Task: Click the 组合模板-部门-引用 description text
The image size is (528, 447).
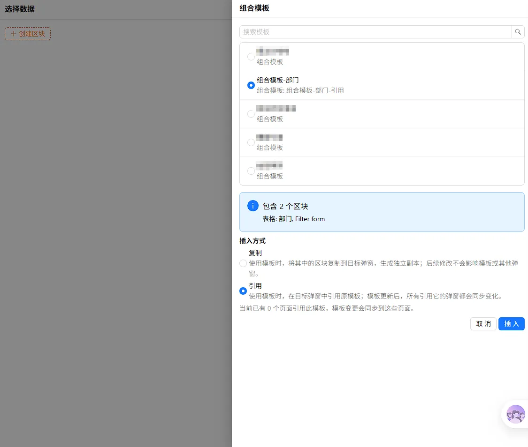Action: (x=315, y=90)
